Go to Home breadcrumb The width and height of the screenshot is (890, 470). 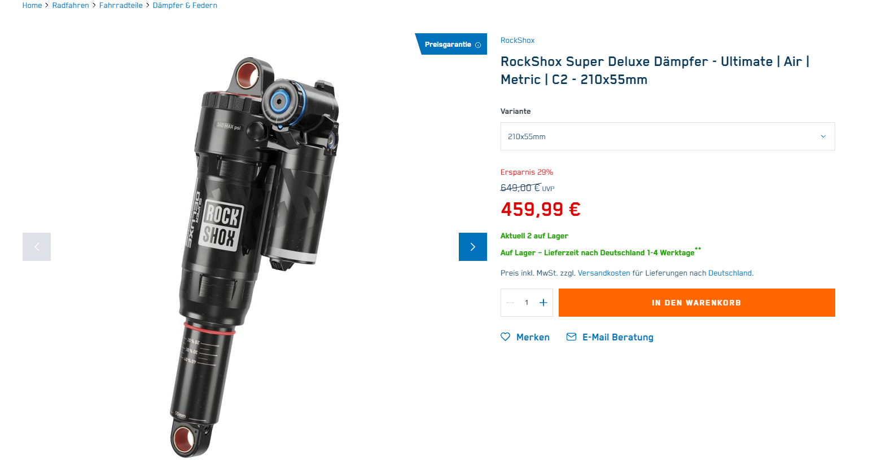(x=32, y=6)
